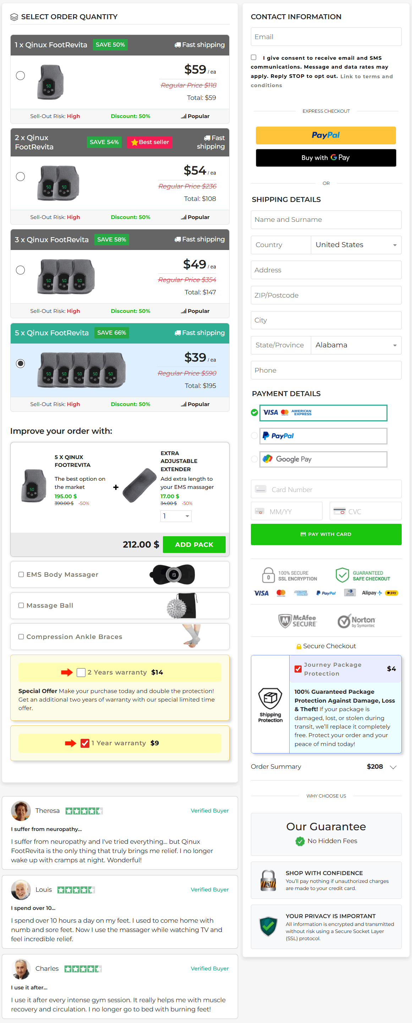This screenshot has height=1023, width=412.
Task: Add the 2 Years warranty for $14
Action: 81,672
